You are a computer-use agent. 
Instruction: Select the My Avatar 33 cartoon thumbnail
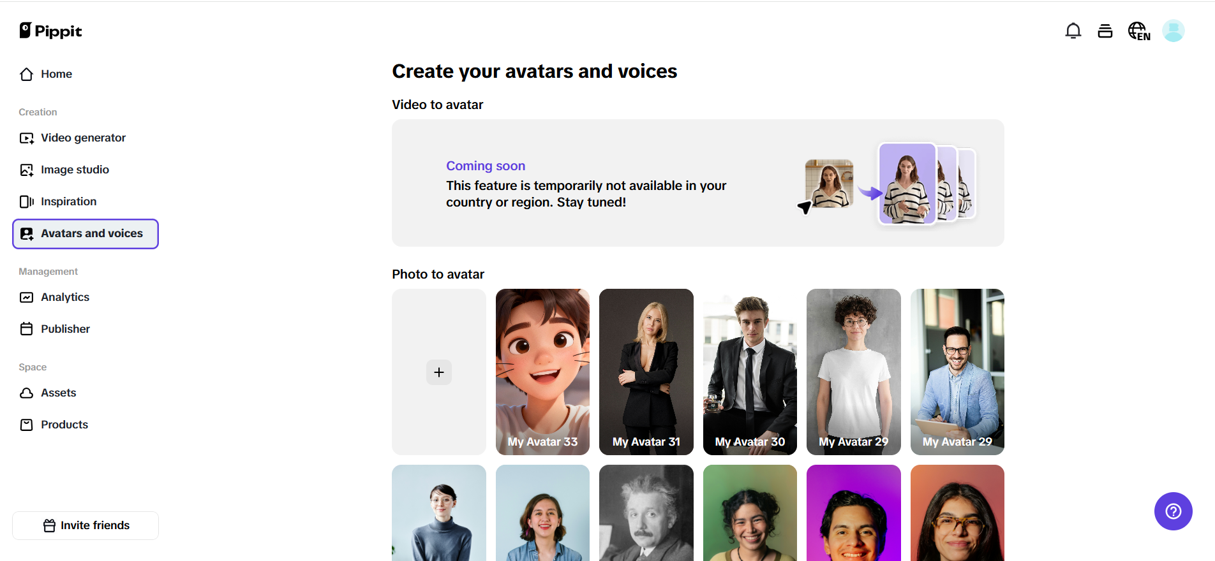(x=542, y=372)
